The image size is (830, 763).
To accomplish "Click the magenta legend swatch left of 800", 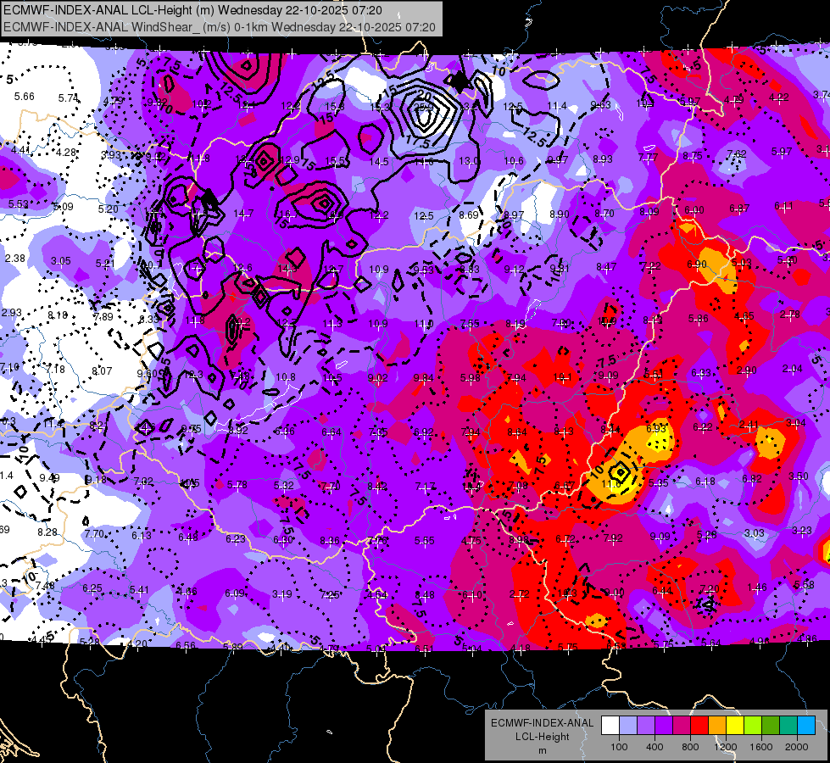I will point(682,726).
